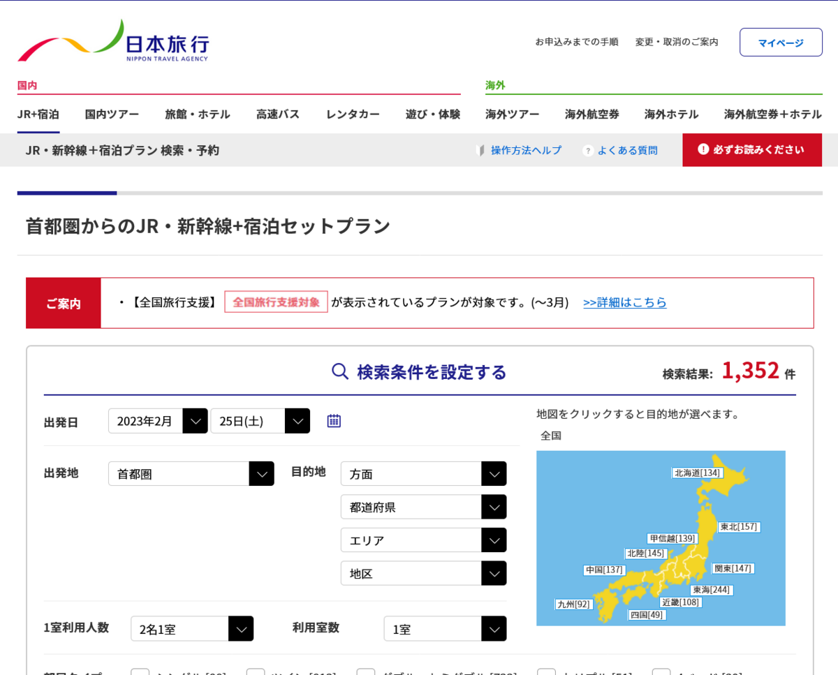Select 北海道[134] on the map
This screenshot has width=838, height=675.
tap(697, 473)
